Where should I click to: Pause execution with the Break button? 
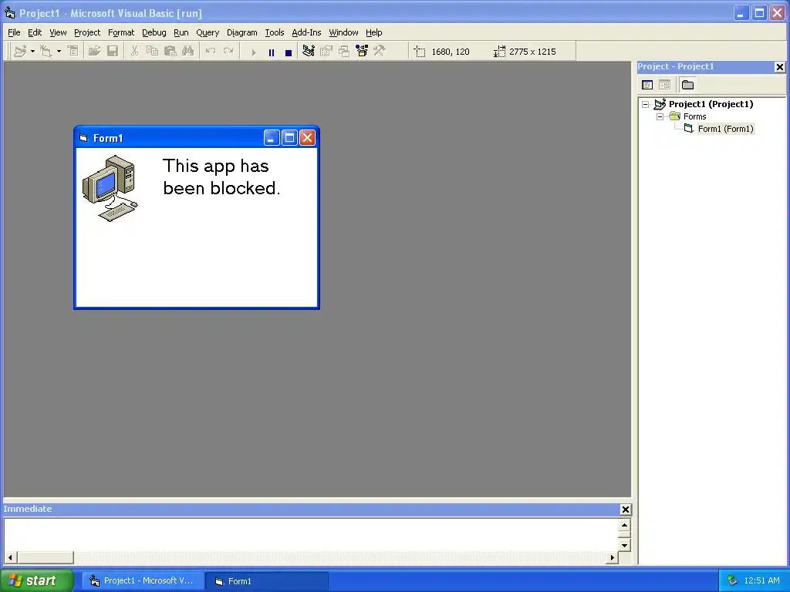point(272,52)
